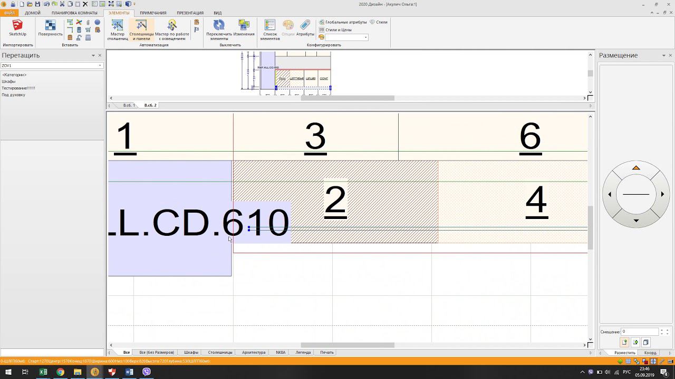Viewport: 675px width, 379px height.
Task: Open Viber from the taskbar
Action: [147, 372]
